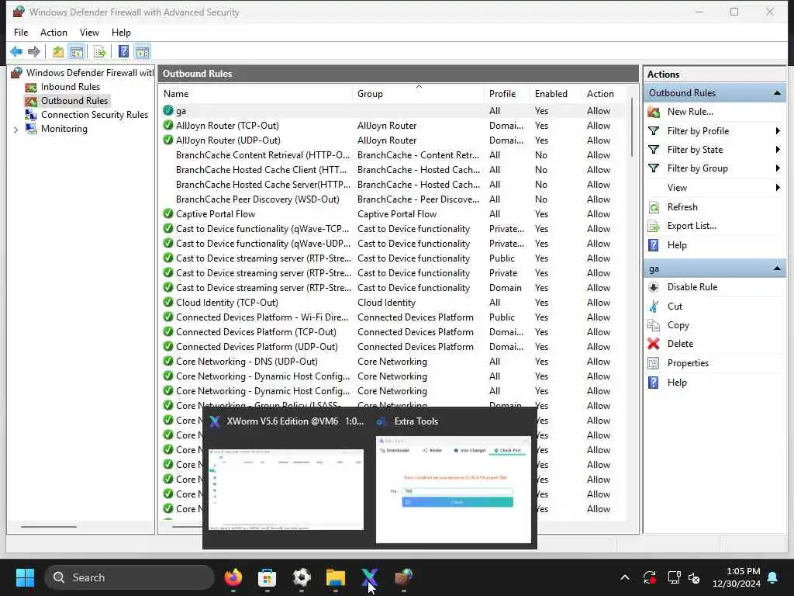Click the blue Help toolbar icon

coord(123,51)
